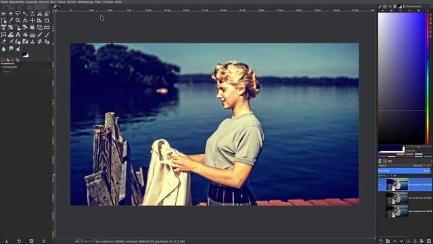The height and width of the screenshot is (244, 433).
Task: Open the Bearbeiten menu
Action: coord(17,1)
